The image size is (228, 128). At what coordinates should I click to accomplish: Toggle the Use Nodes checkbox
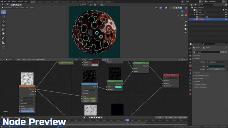(x=37, y=60)
